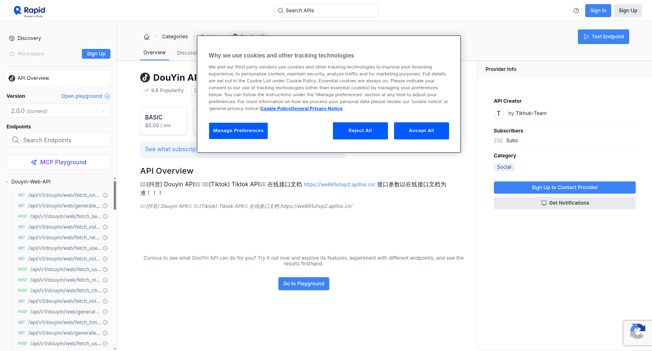Image resolution: width=652 pixels, height=351 pixels.
Task: Click info icon for fetch_ch... endpoint
Action: 105,291
